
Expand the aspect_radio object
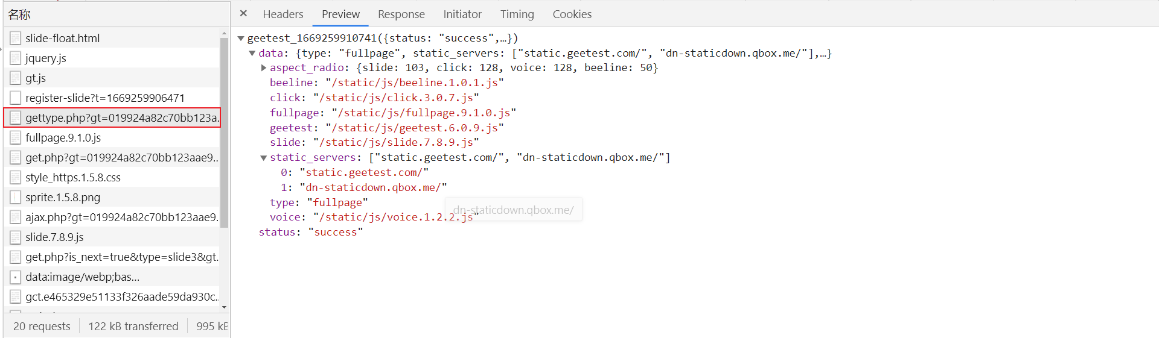point(264,68)
